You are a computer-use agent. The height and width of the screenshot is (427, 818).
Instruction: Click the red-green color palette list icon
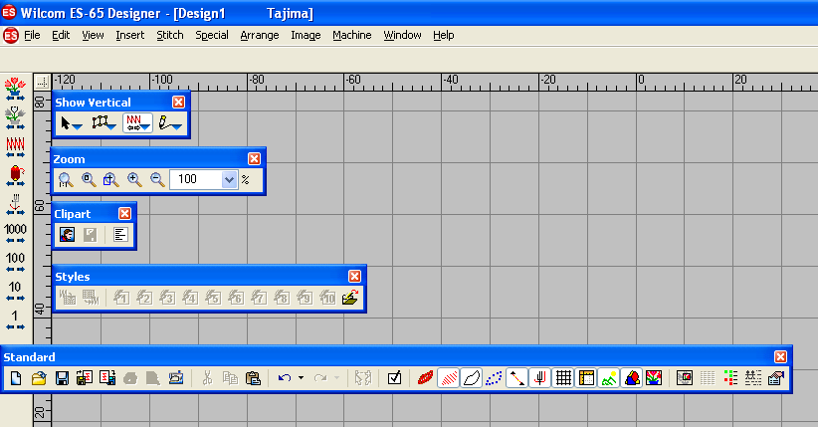click(730, 378)
